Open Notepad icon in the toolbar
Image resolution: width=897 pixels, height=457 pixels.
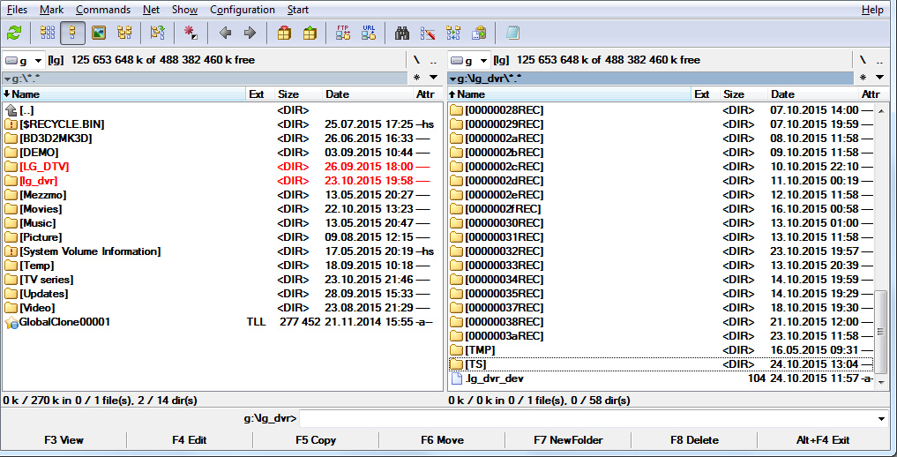pos(512,34)
